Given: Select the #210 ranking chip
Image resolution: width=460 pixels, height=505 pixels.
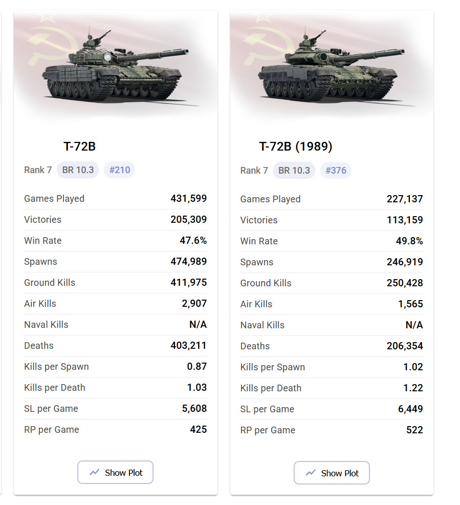Looking at the screenshot, I should click(x=119, y=170).
